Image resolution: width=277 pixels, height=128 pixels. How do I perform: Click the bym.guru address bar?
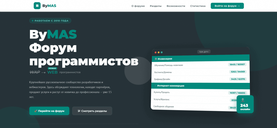[x=204, y=51]
